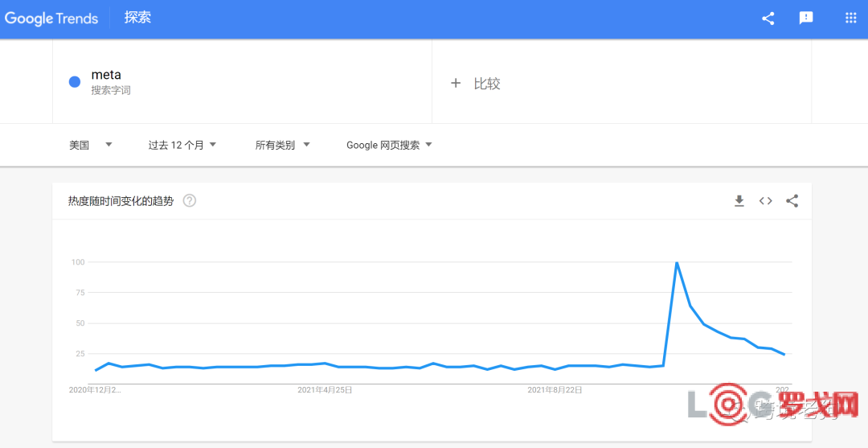Click the 2021年4月25日 date on the axis
Screen dimensions: 868x448
[325, 390]
